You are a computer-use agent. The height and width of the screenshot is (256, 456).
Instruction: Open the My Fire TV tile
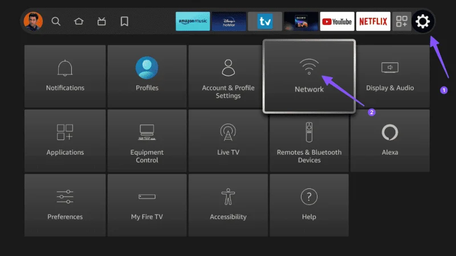click(147, 205)
